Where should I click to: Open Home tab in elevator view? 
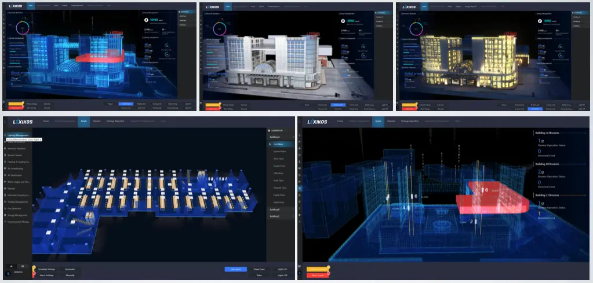[340, 122]
